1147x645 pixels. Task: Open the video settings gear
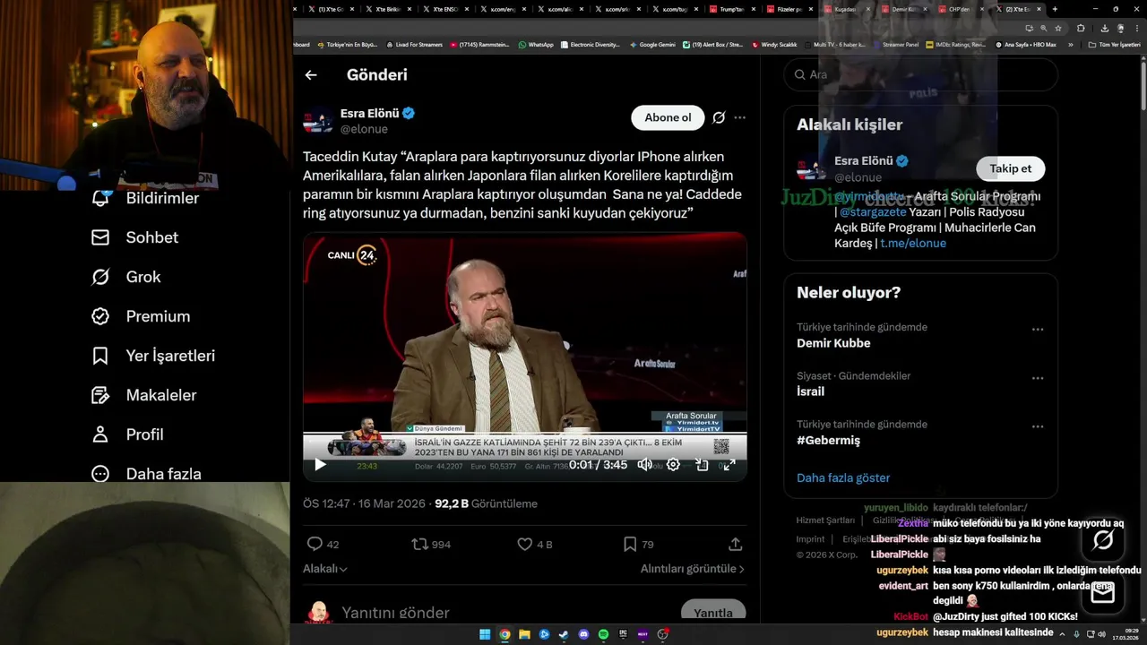click(x=673, y=464)
